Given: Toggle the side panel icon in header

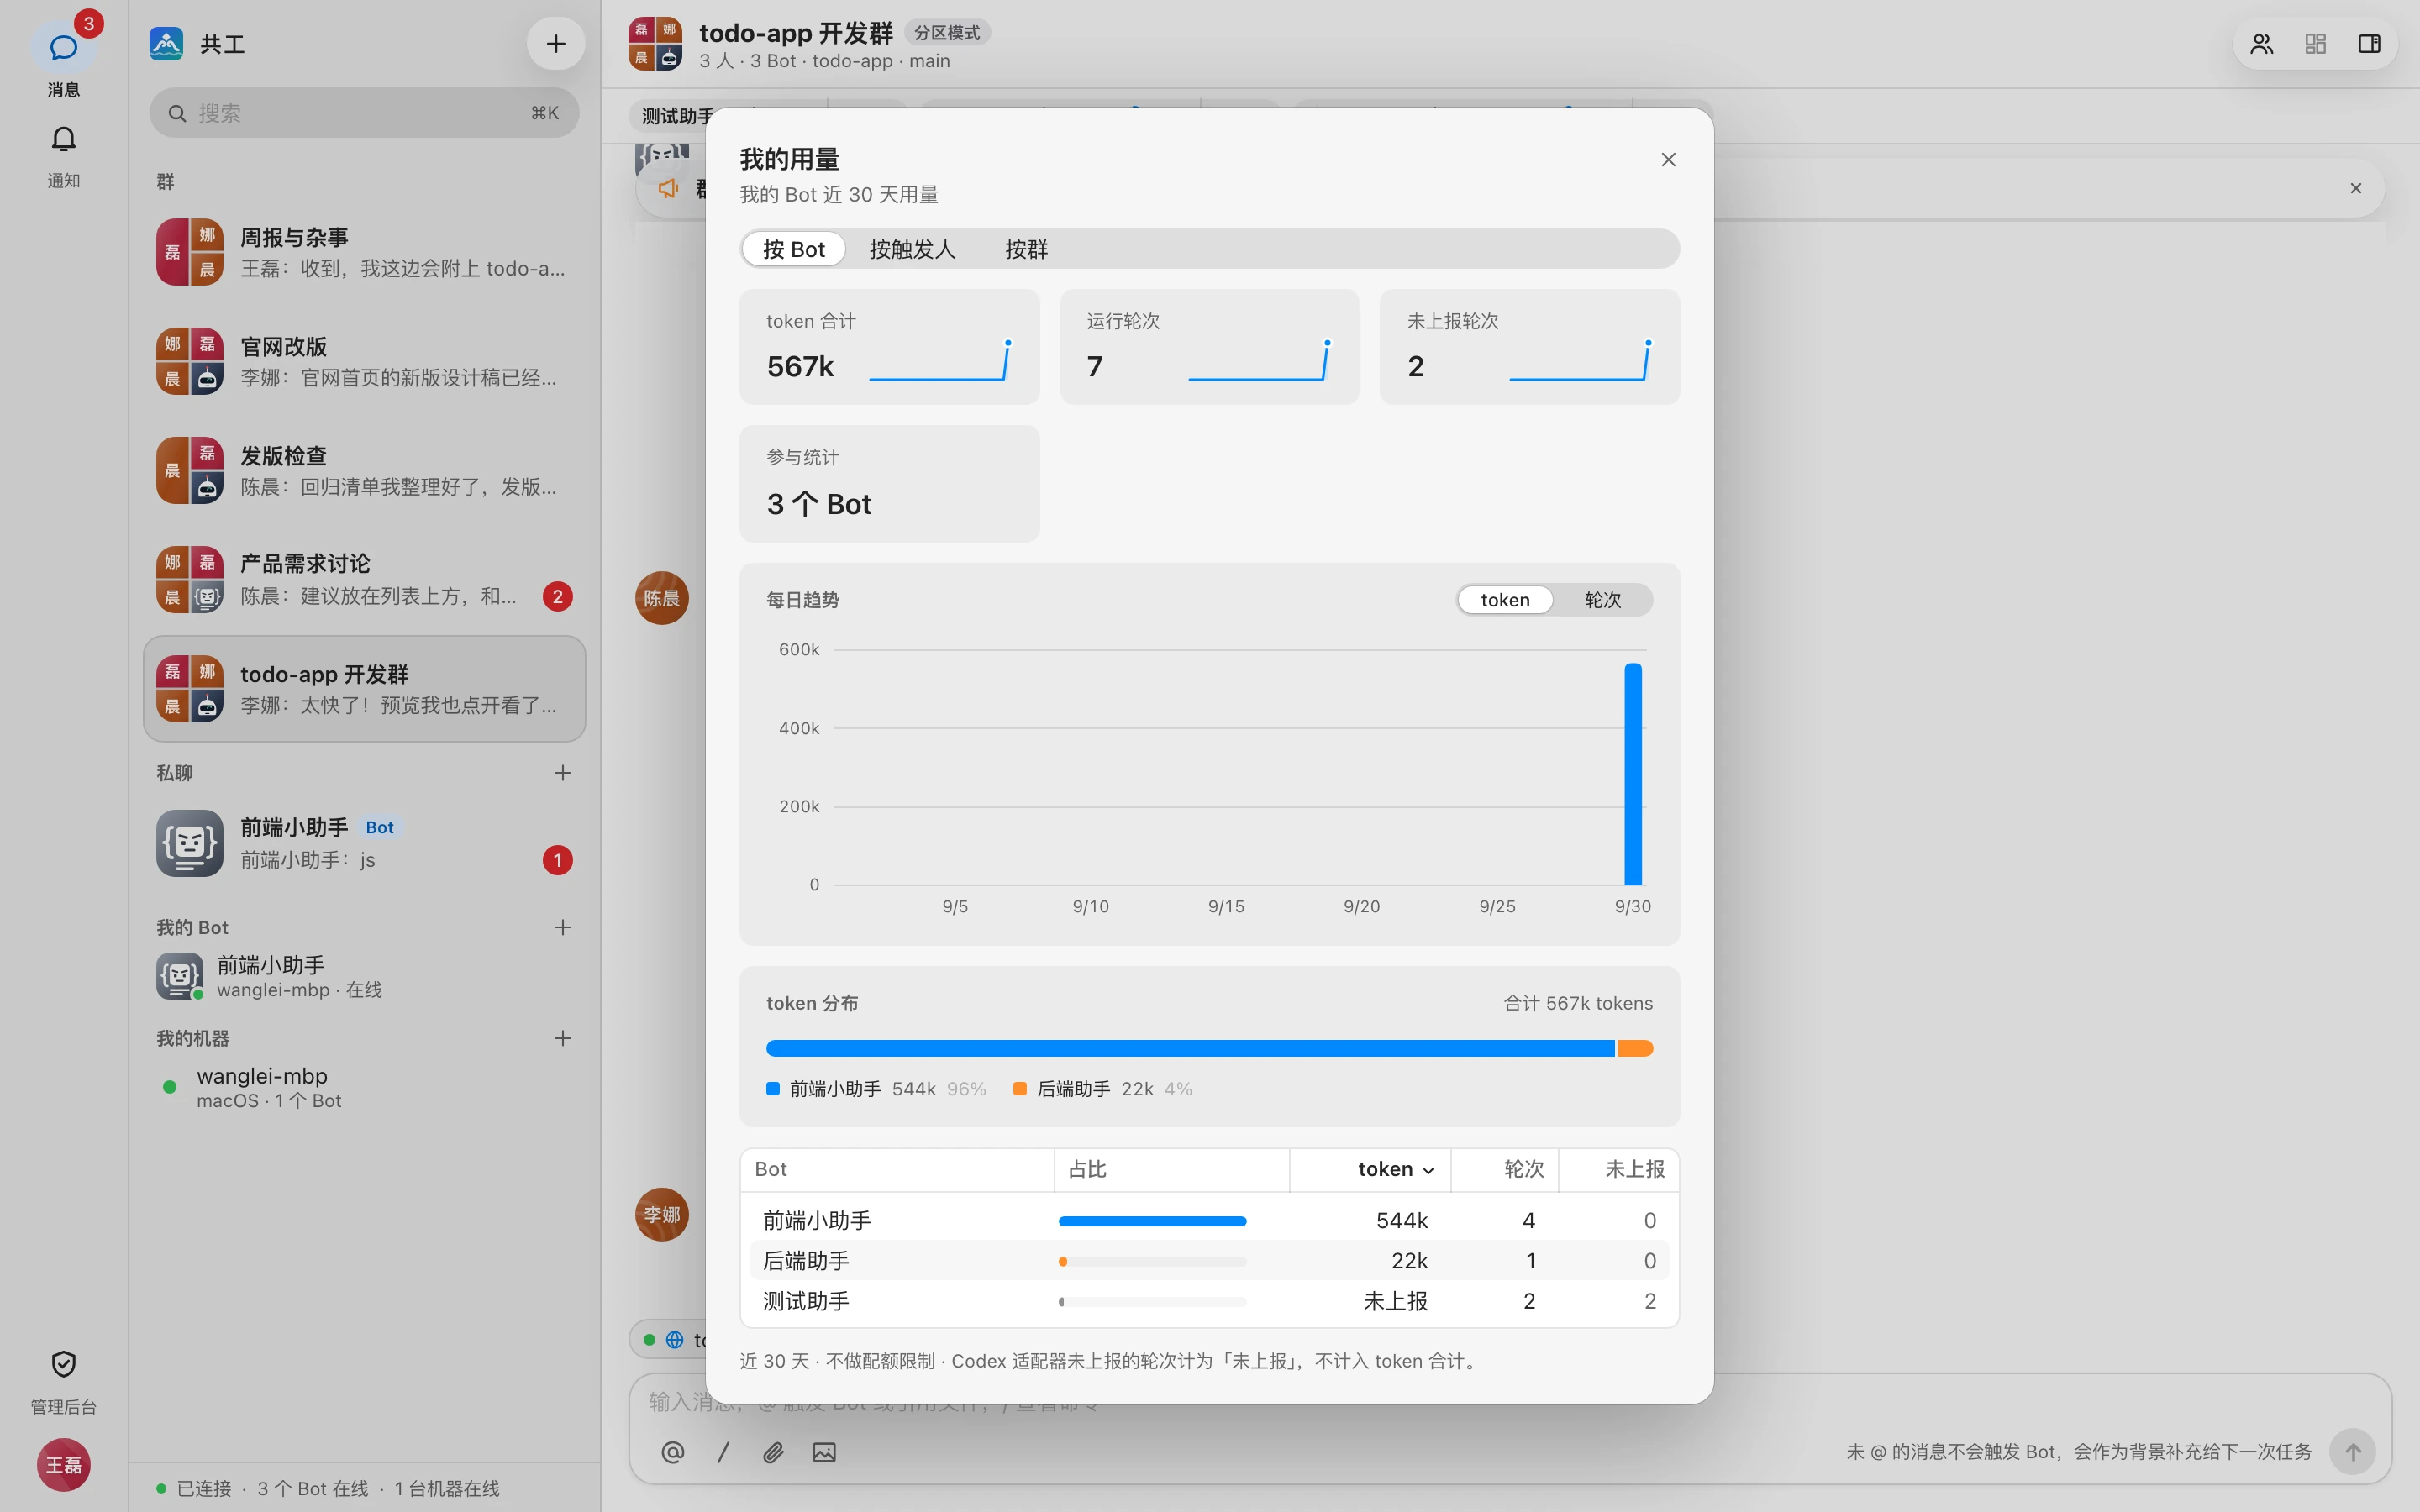Looking at the screenshot, I should click(x=2369, y=44).
